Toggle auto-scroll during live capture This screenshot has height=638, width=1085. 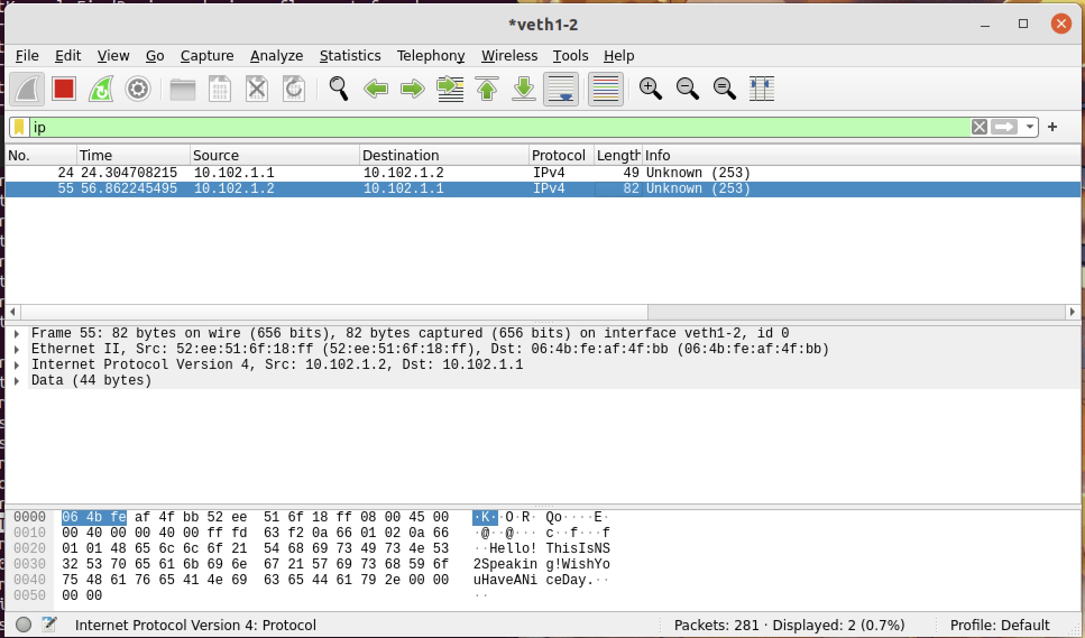click(561, 89)
